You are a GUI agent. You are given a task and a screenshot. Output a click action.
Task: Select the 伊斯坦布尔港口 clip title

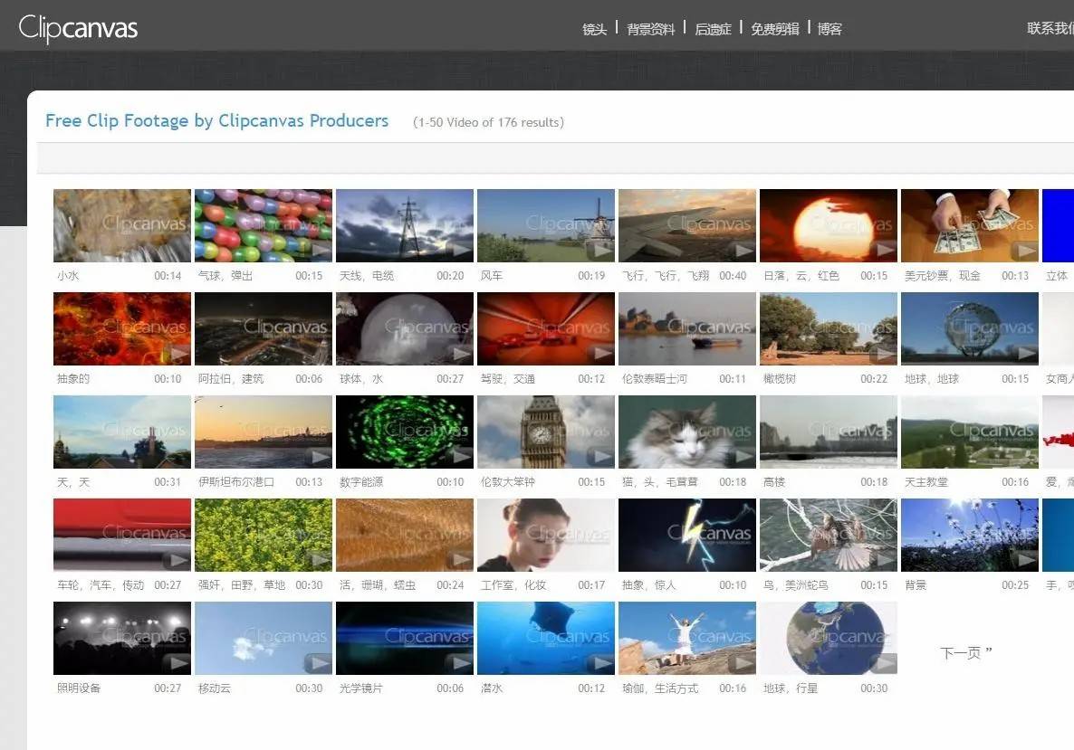235,482
